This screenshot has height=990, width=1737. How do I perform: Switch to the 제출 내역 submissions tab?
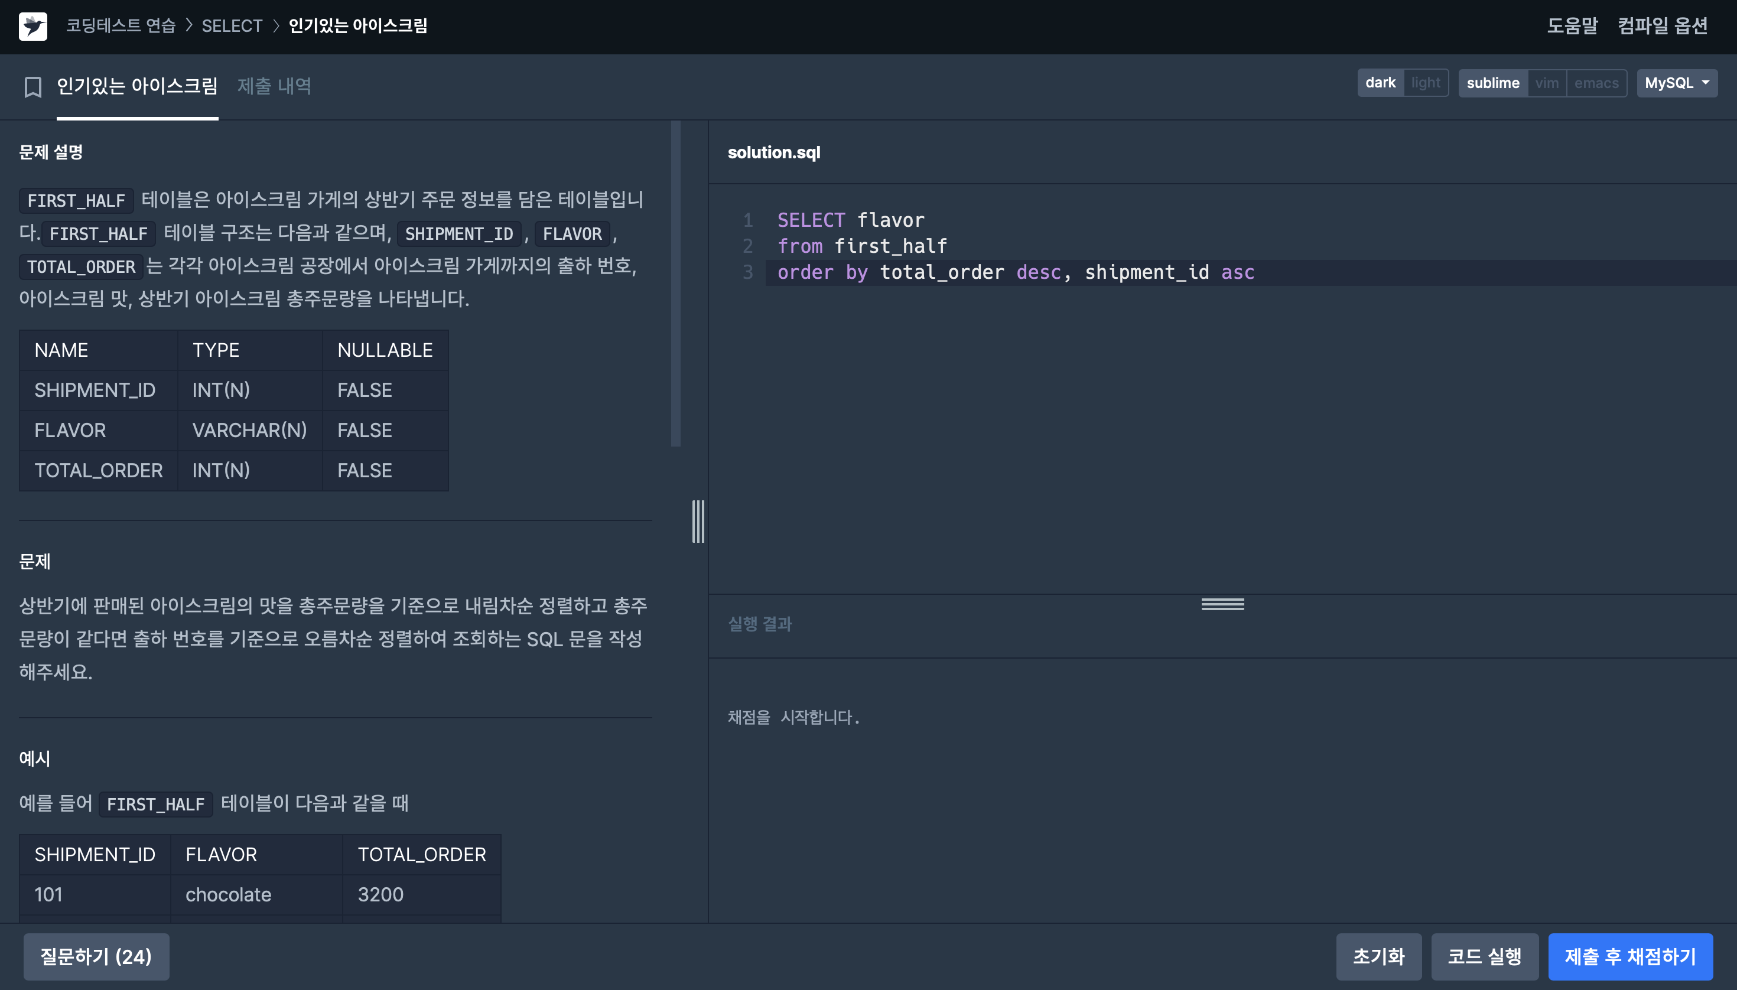coord(274,86)
